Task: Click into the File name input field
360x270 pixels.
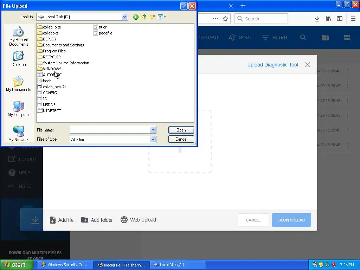Action: (x=110, y=130)
